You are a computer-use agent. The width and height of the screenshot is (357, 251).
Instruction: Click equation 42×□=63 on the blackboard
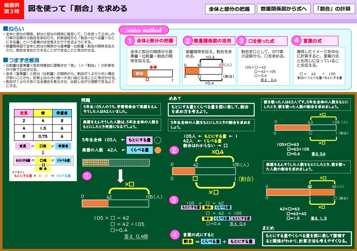tap(290, 209)
